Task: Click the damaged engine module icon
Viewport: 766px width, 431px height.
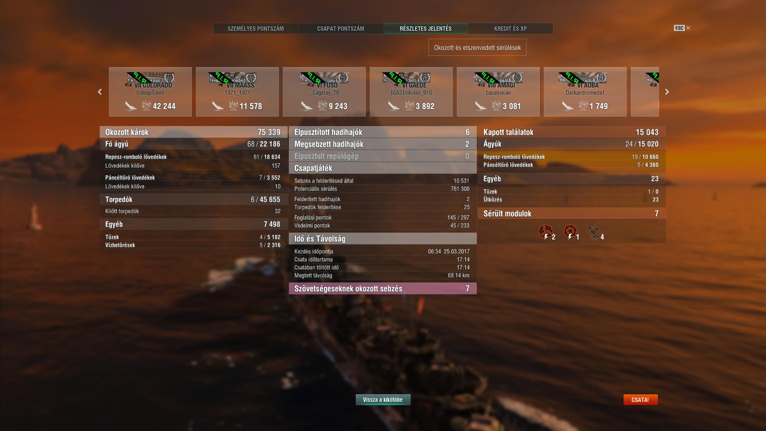Action: tap(545, 232)
